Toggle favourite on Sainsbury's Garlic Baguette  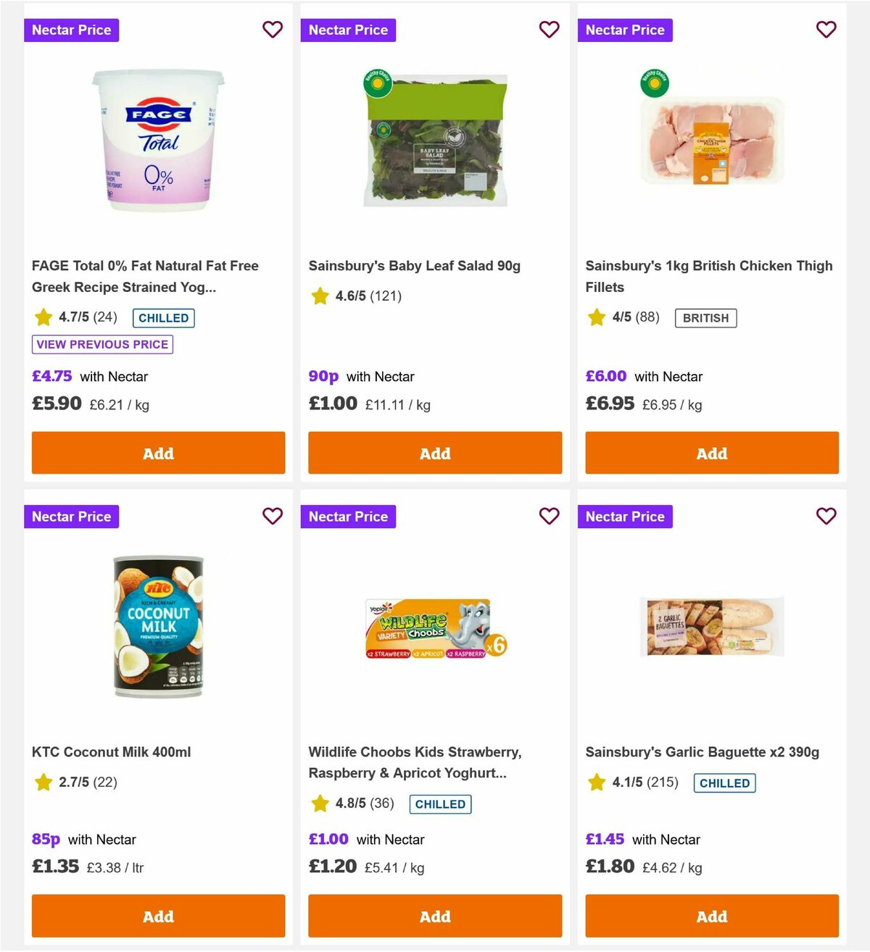pos(826,517)
